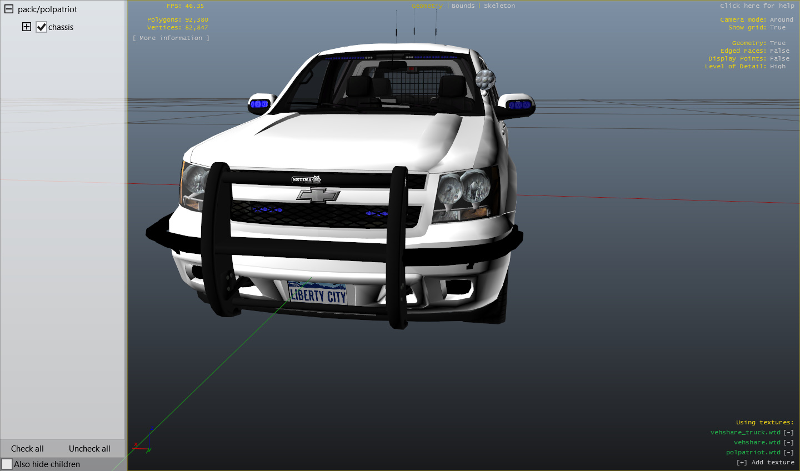
Task: Remove polpatriot.wtd using its minus icon
Action: click(788, 452)
